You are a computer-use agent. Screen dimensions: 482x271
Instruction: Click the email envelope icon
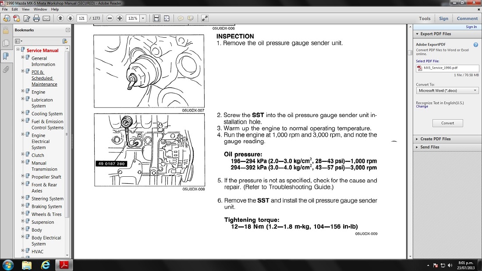(x=46, y=18)
